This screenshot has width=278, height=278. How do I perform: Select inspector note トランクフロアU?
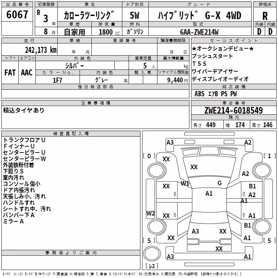(x=24, y=140)
